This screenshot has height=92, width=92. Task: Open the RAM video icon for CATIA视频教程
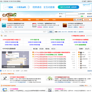point(5,90)
